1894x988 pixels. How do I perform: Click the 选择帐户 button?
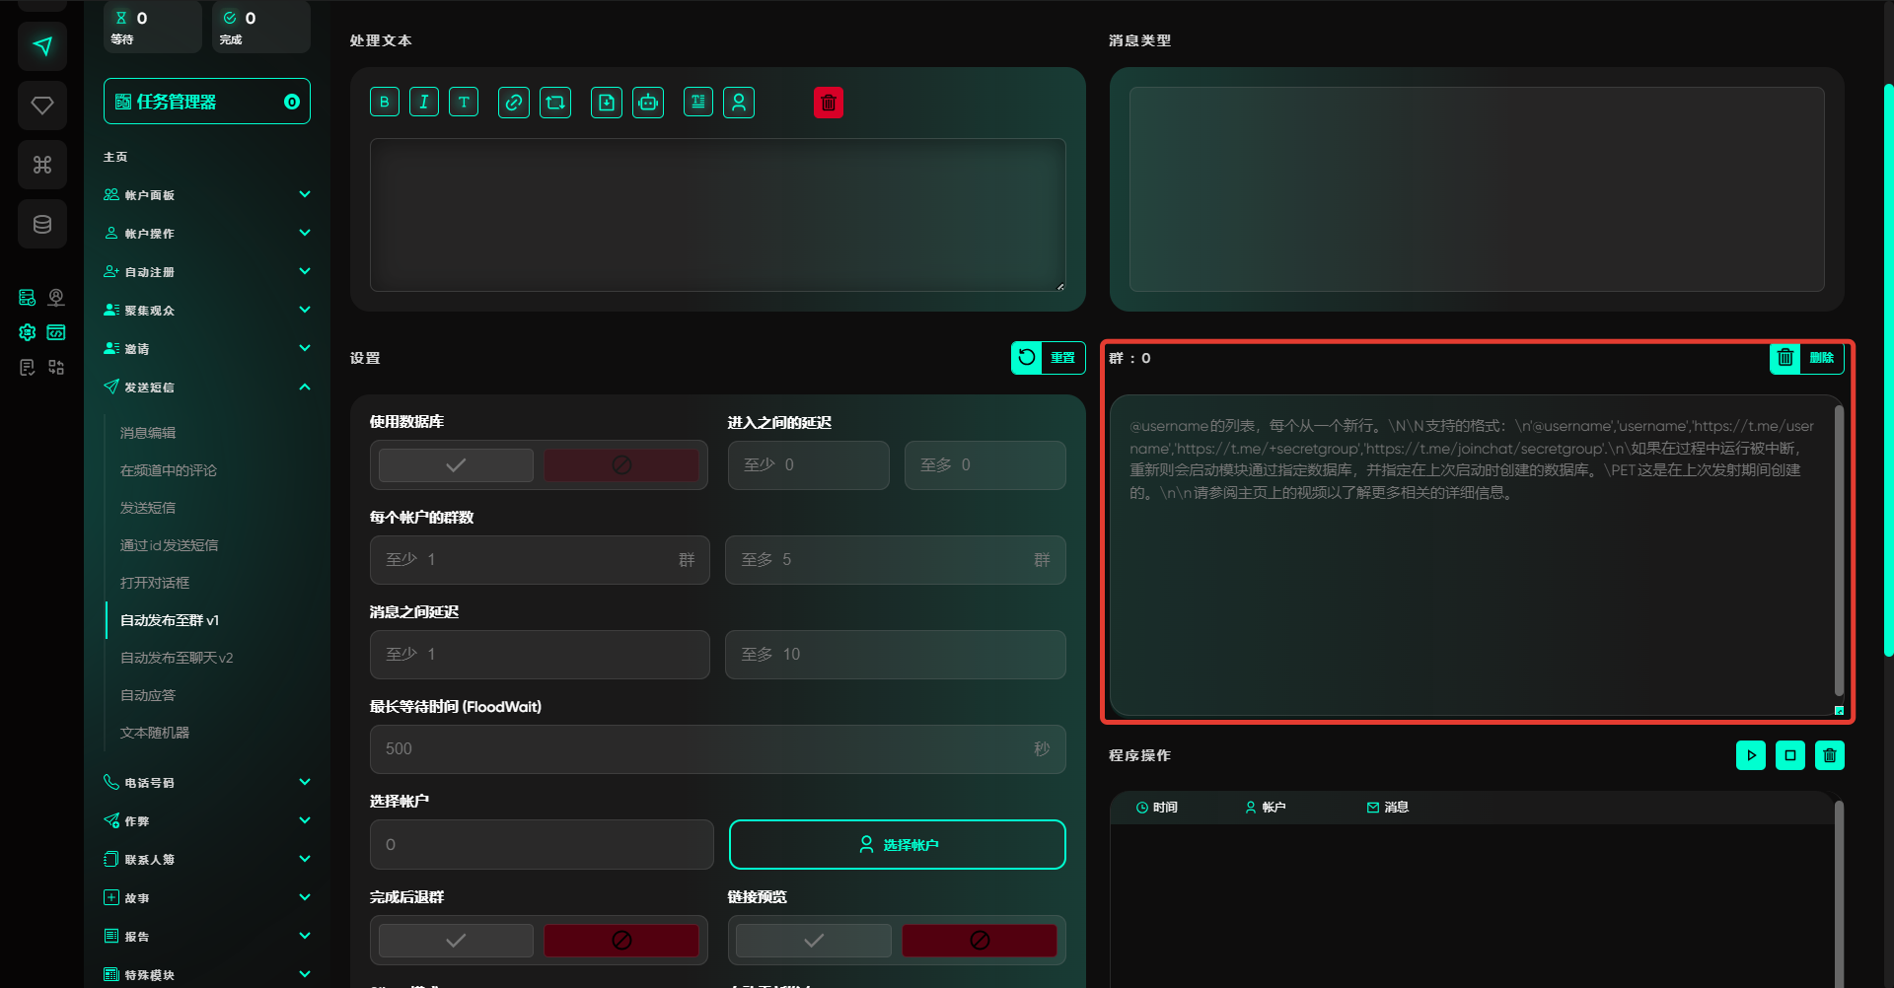point(897,845)
